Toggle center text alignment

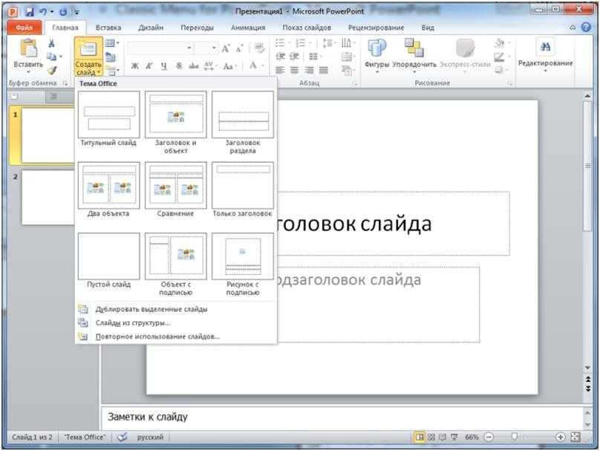coord(294,70)
